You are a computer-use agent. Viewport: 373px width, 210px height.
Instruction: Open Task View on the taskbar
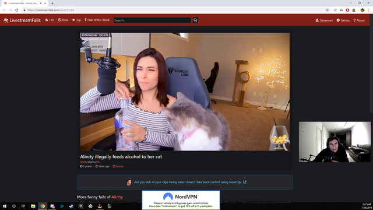pyautogui.click(x=23, y=206)
